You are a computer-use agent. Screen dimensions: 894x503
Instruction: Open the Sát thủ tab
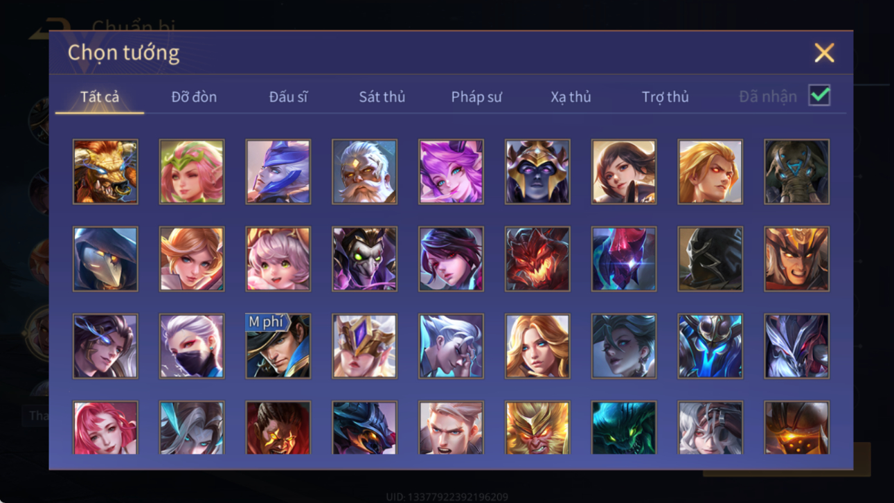point(382,97)
